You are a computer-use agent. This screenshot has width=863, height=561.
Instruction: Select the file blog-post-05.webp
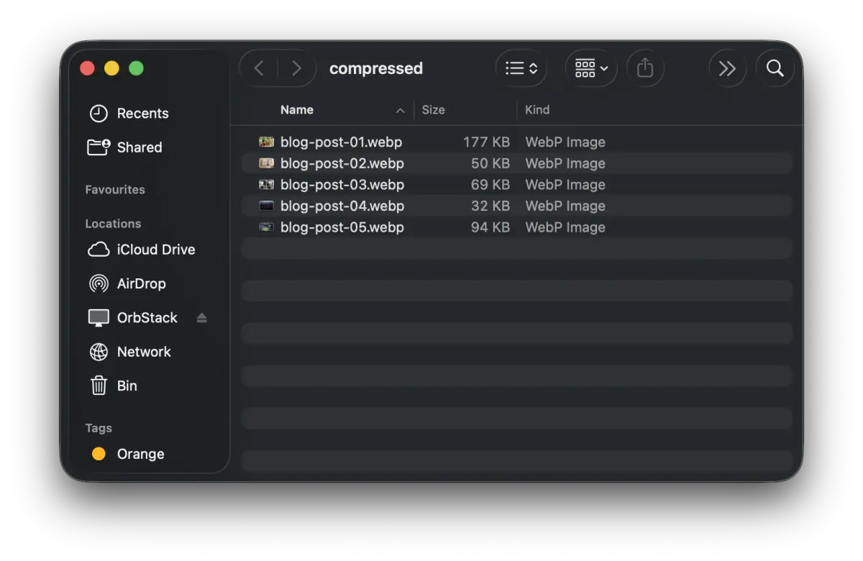click(341, 227)
